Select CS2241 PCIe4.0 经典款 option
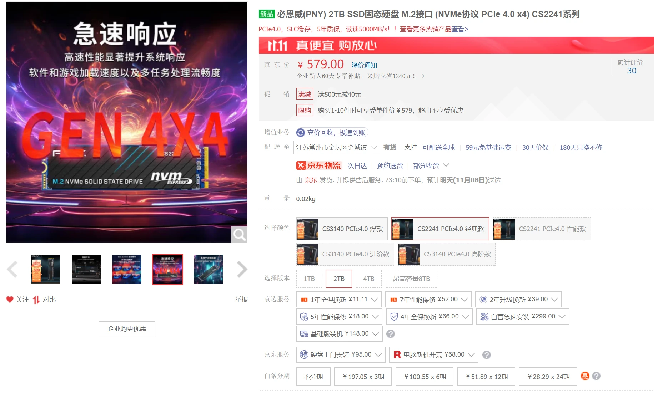The image size is (658, 393). (x=440, y=229)
